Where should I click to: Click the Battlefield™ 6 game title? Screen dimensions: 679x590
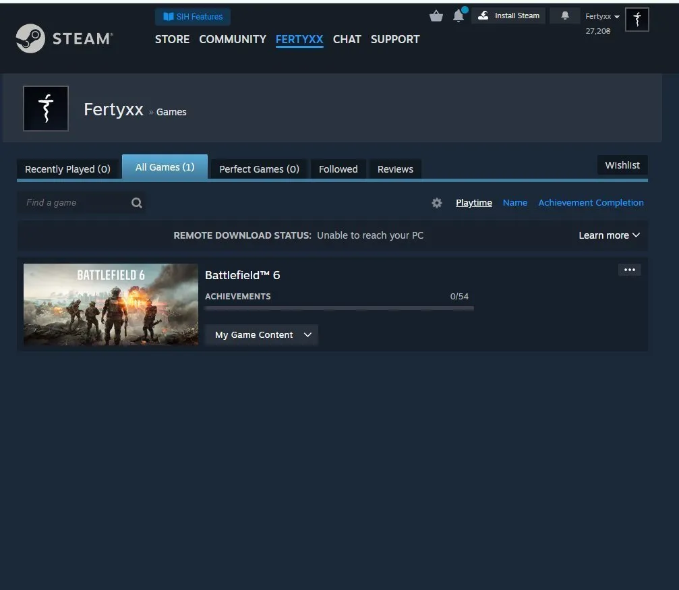[x=243, y=275]
